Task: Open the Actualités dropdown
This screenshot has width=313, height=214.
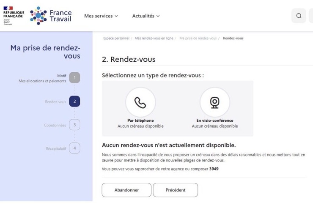Action: click(x=146, y=16)
